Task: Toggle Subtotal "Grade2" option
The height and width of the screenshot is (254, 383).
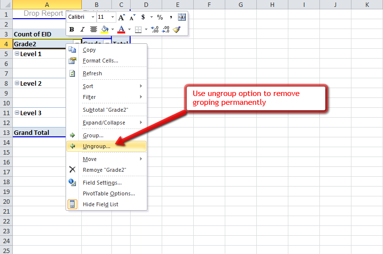Action: (x=106, y=110)
